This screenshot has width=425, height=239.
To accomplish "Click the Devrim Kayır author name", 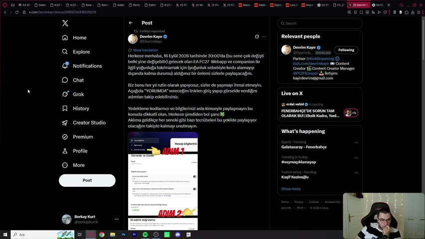I will [151, 36].
